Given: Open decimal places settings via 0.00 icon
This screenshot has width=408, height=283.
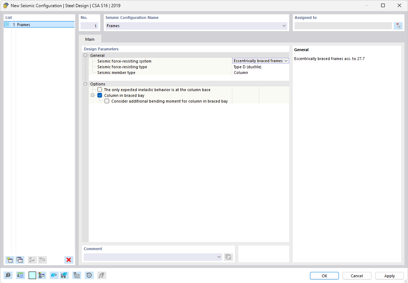Looking at the screenshot, I should click(21, 275).
